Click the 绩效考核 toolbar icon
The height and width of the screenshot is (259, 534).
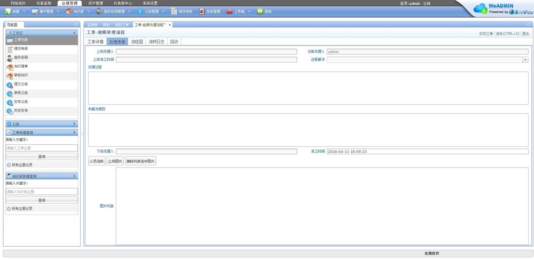(x=174, y=11)
